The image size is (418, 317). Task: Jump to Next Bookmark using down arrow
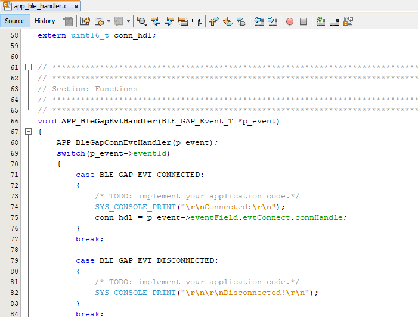(x=227, y=21)
